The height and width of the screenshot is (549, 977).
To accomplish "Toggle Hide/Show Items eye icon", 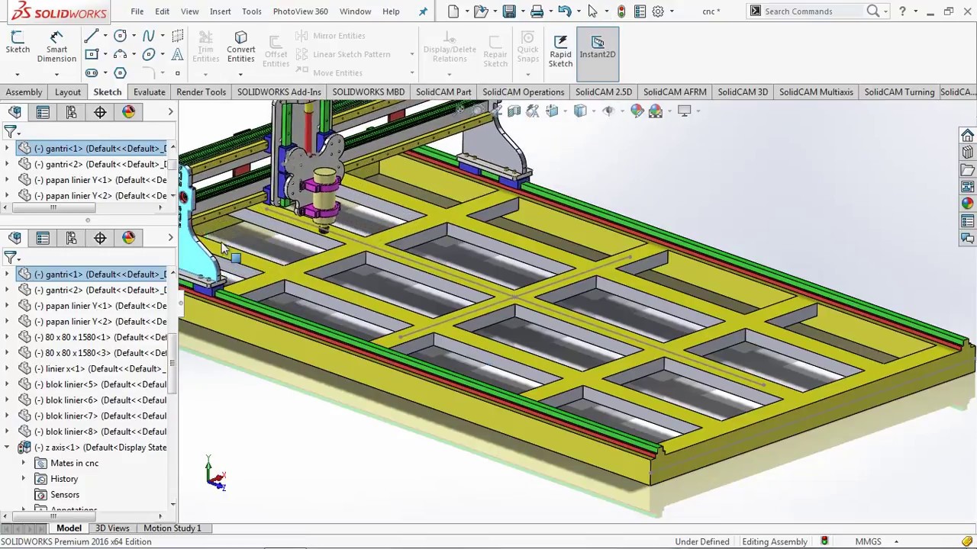I will pyautogui.click(x=608, y=111).
